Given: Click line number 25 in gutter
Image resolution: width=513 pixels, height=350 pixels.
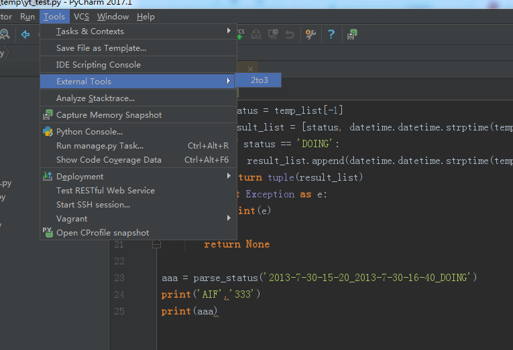Looking at the screenshot, I should (x=119, y=311).
